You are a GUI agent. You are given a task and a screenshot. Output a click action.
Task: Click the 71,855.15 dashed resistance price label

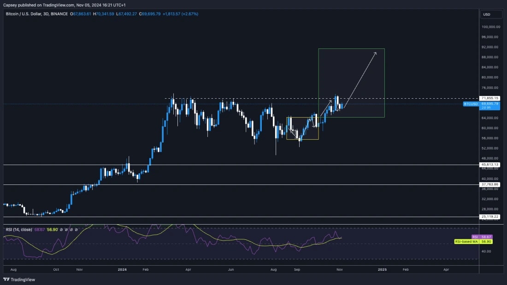[489, 98]
